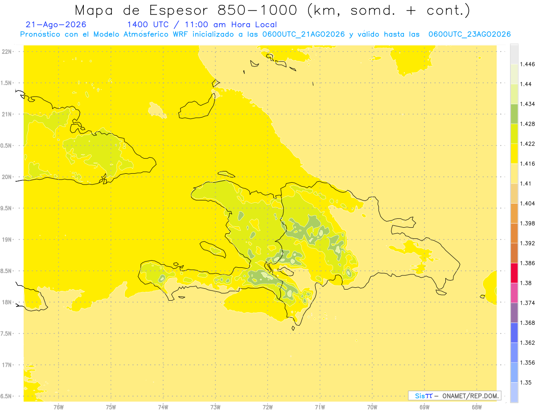This screenshot has width=535, height=413.
Task: Click the time label "1400 UTC / 11:00 am Hora Local"
Action: pos(202,25)
